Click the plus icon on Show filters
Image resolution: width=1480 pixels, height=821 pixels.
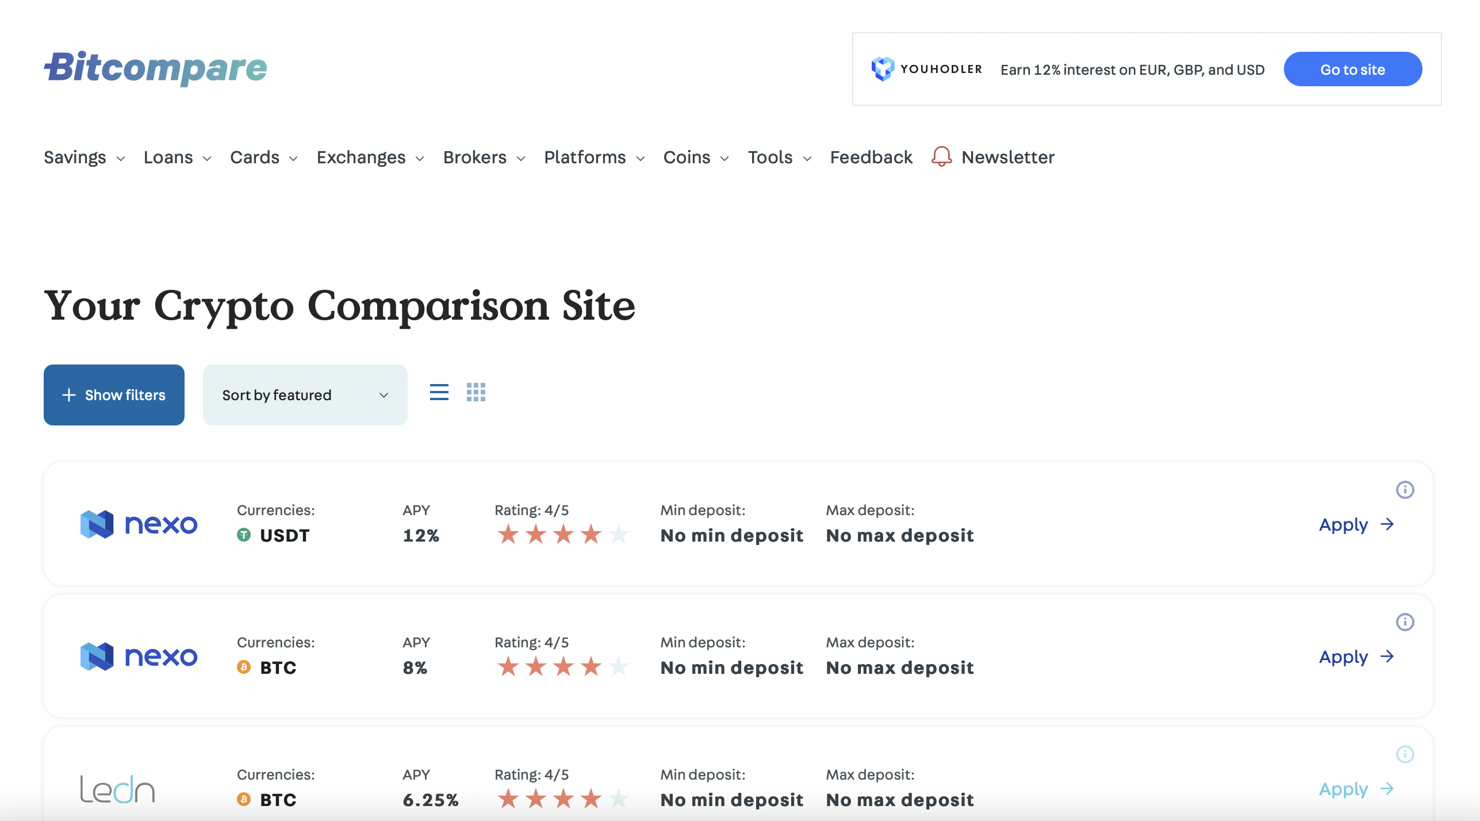[x=69, y=395]
